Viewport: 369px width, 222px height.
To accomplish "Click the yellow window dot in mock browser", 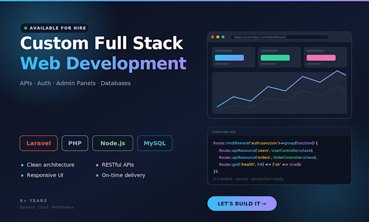I will point(218,37).
